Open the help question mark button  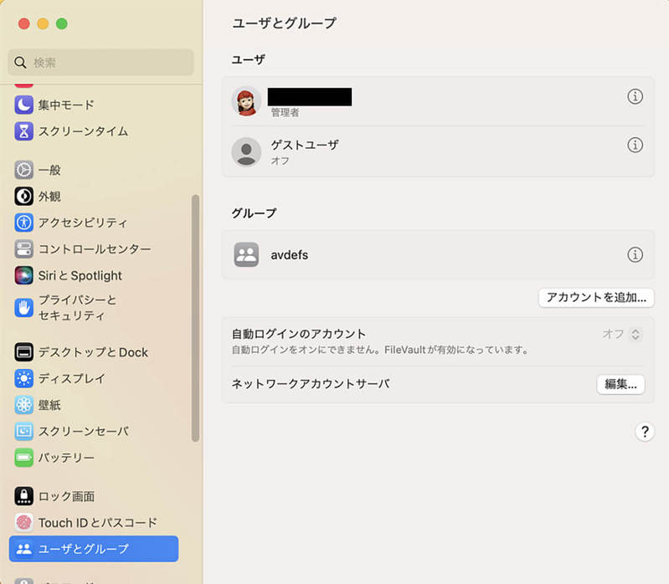[x=645, y=432]
